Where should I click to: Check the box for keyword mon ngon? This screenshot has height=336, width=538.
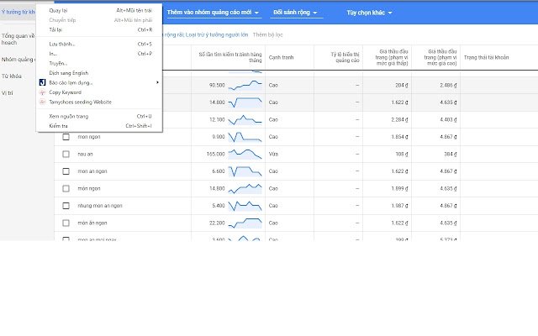coord(66,137)
